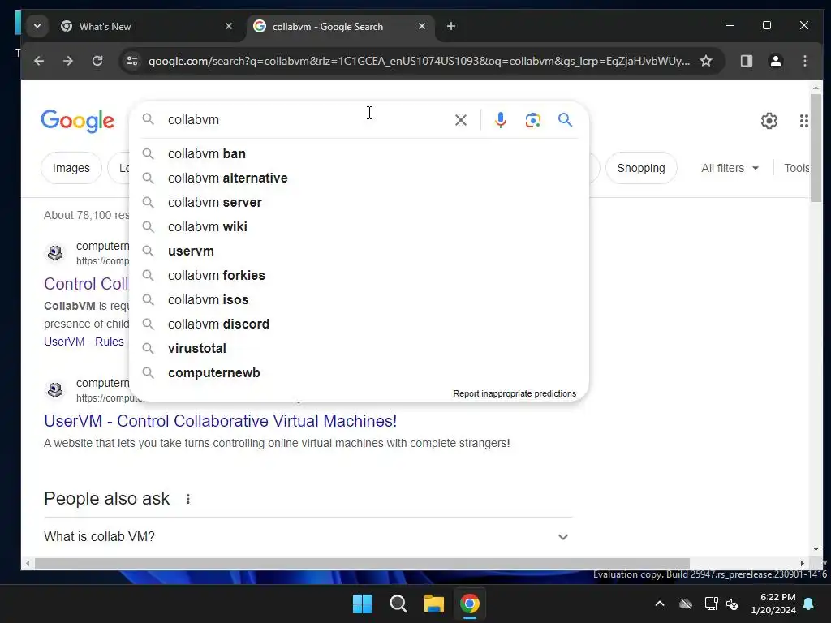
Task: Click the network display tray icon
Action: click(x=711, y=604)
